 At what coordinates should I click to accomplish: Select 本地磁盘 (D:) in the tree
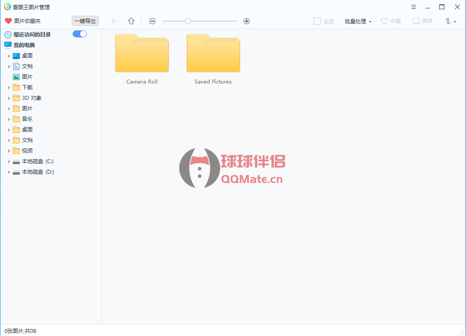37,172
